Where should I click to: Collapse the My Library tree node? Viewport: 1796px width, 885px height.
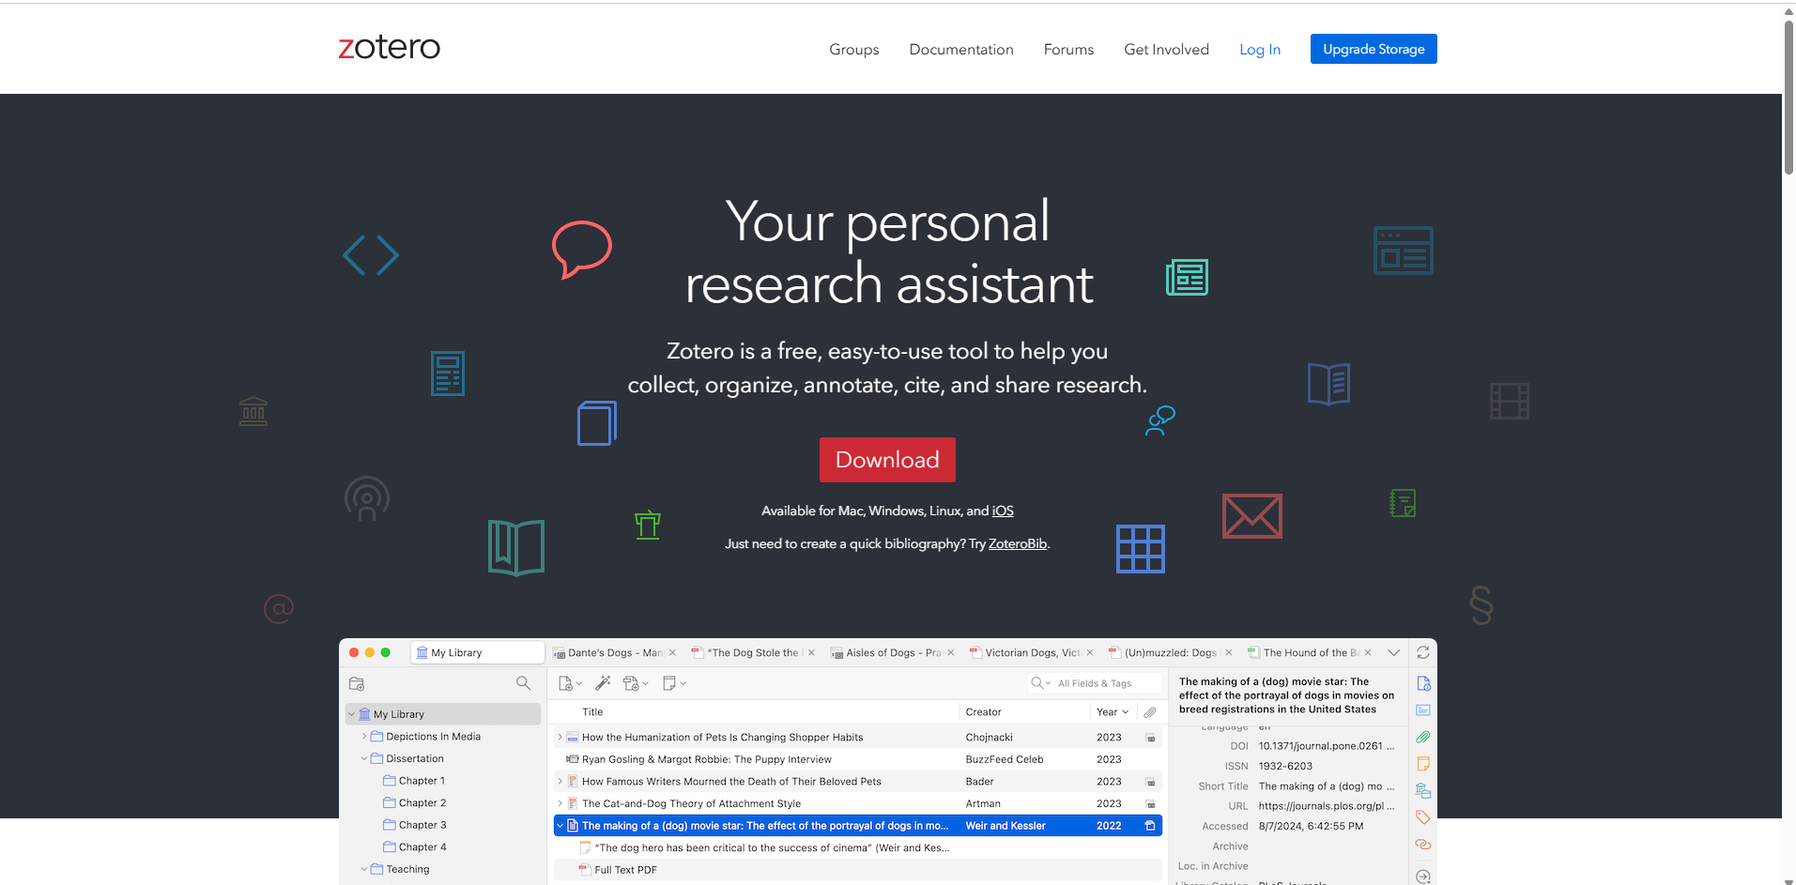pyautogui.click(x=352, y=714)
